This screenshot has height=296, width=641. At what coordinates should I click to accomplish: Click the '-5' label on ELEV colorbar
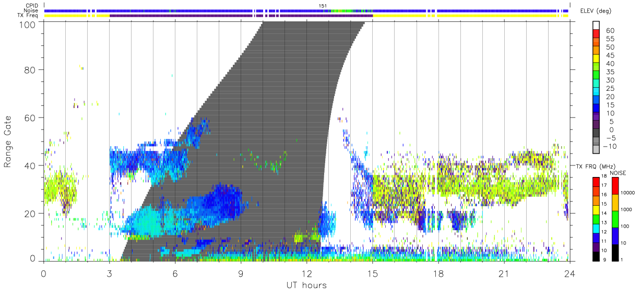click(x=610, y=138)
